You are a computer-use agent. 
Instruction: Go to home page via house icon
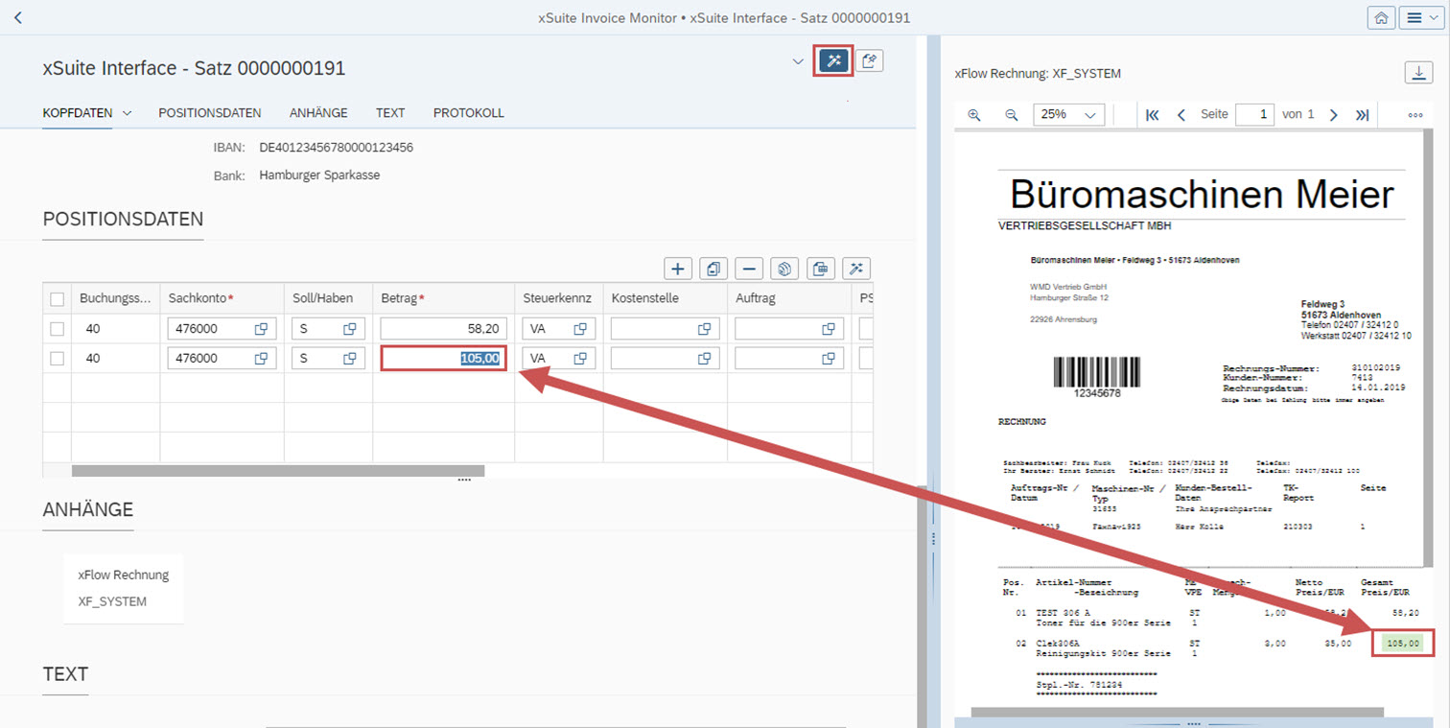[x=1381, y=18]
